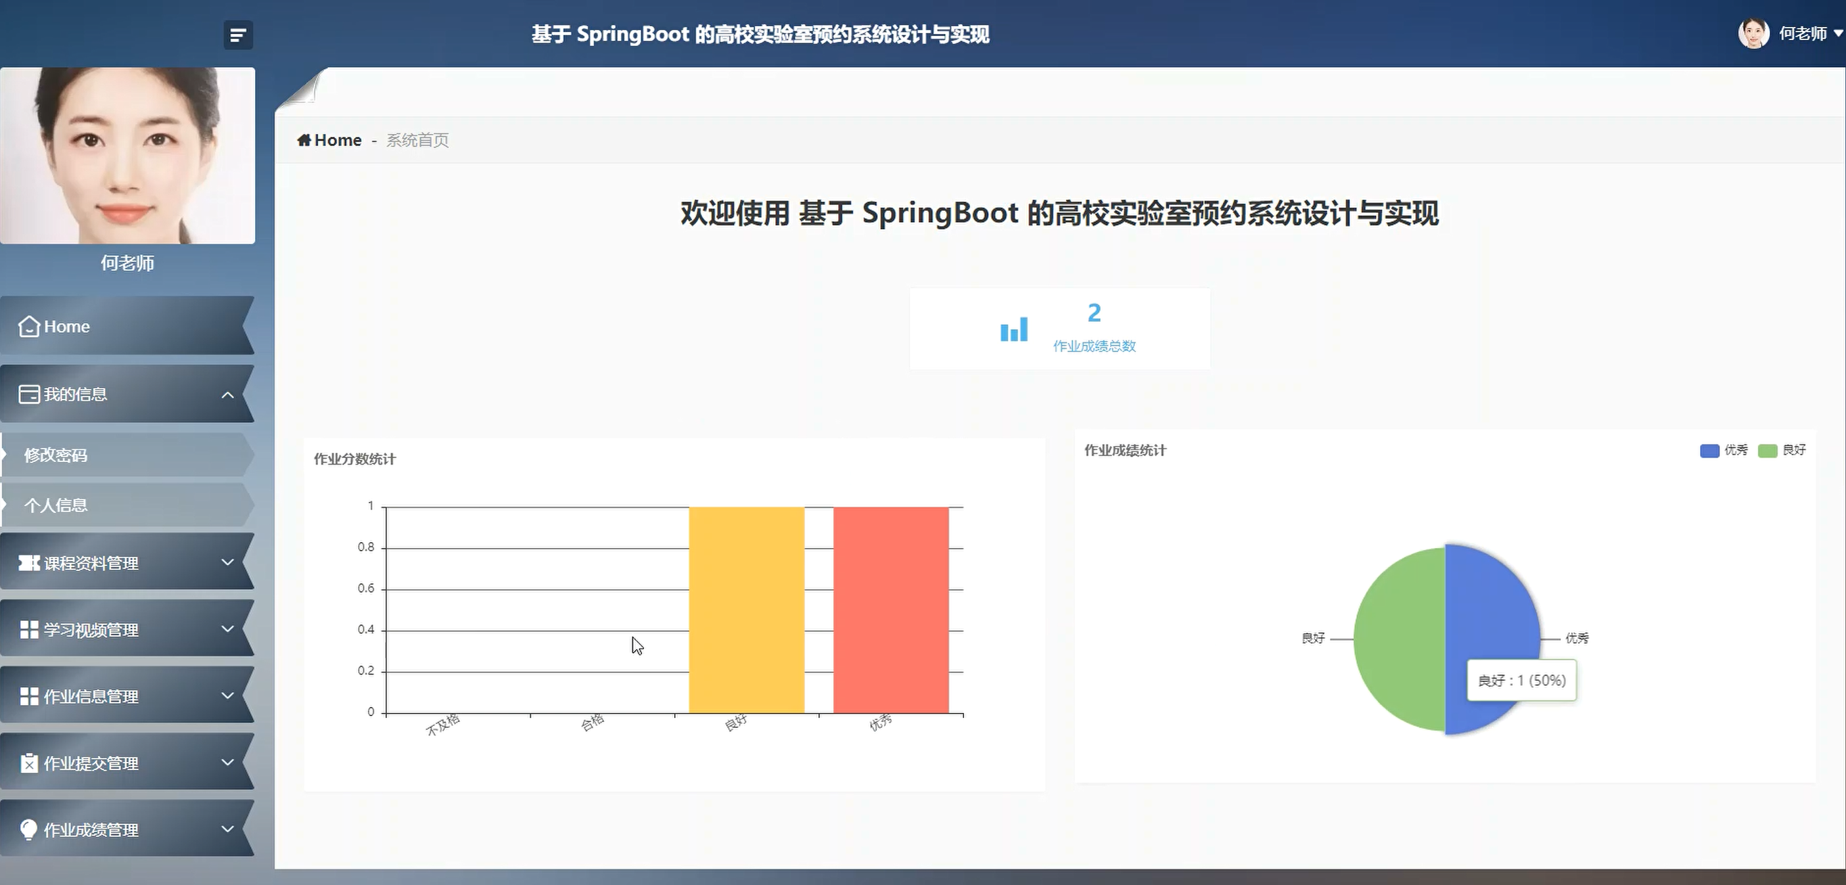Open the 作业成绩管理 menu label

point(91,830)
